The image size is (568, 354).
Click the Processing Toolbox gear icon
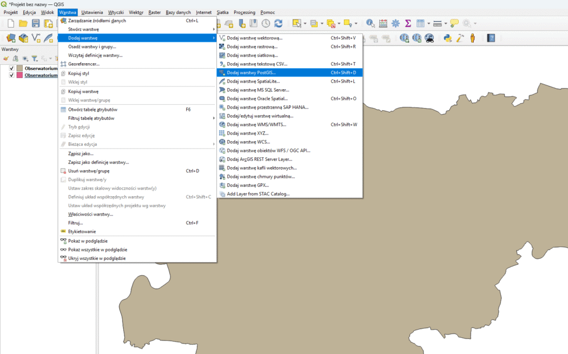pyautogui.click(x=395, y=23)
